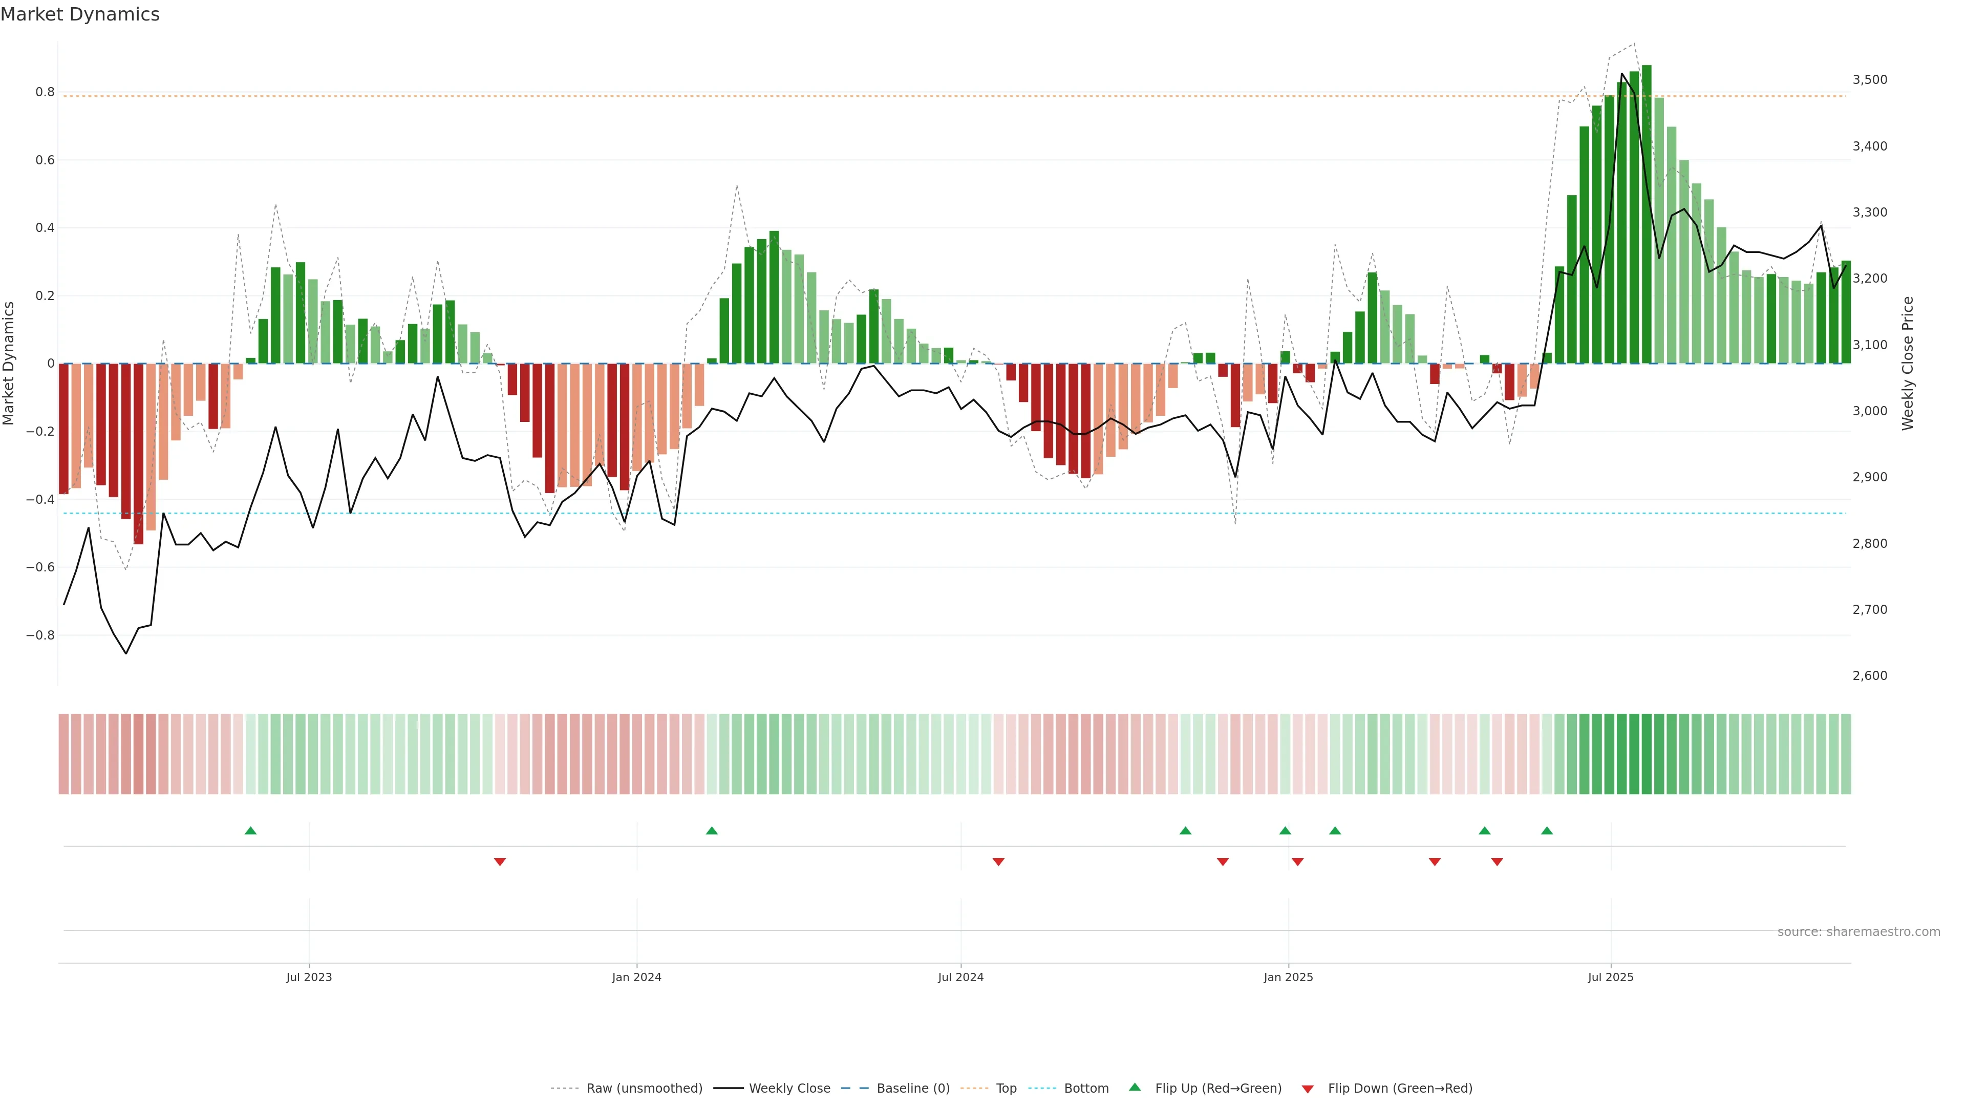Select the rightmost red flip-down triangle marker
This screenshot has height=1106, width=1966.
point(1497,862)
